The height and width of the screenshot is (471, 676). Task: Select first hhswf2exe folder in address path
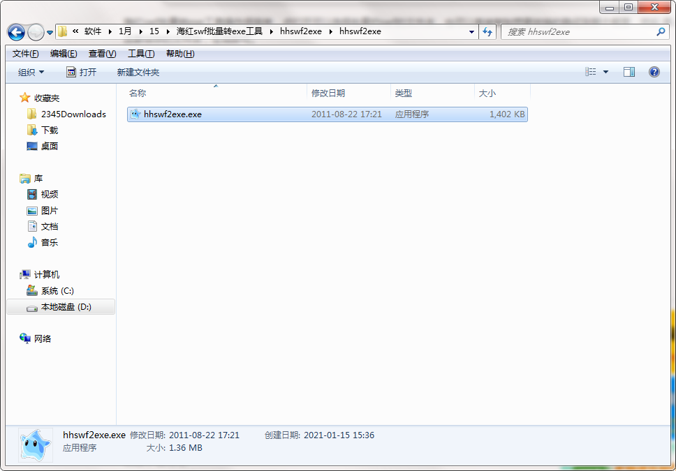click(x=301, y=31)
